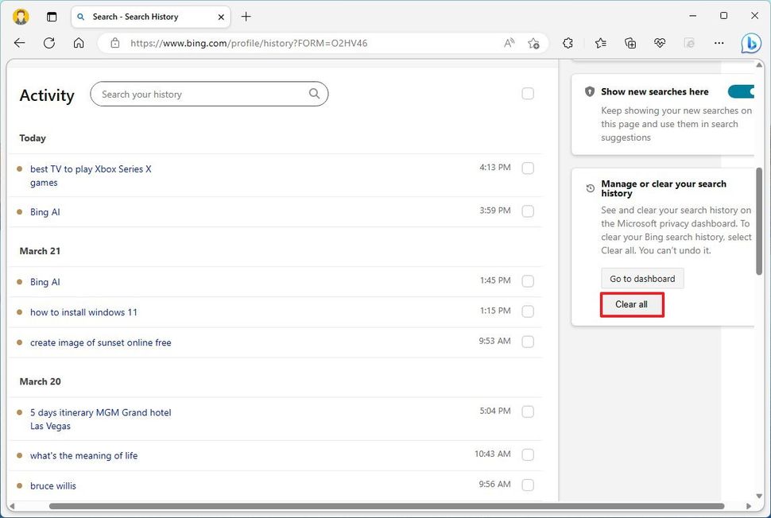
Task: Open Settings and more menu
Action: click(719, 43)
